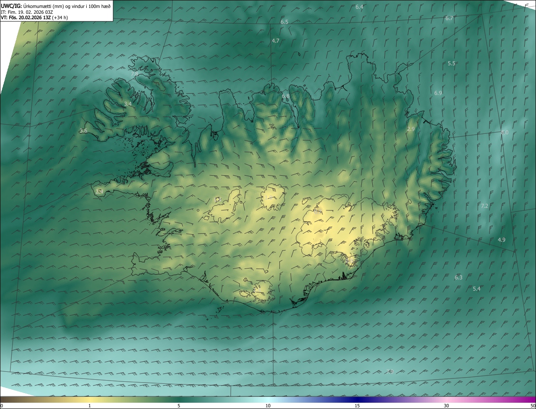Click the 3.4 value label on the map

128,104
